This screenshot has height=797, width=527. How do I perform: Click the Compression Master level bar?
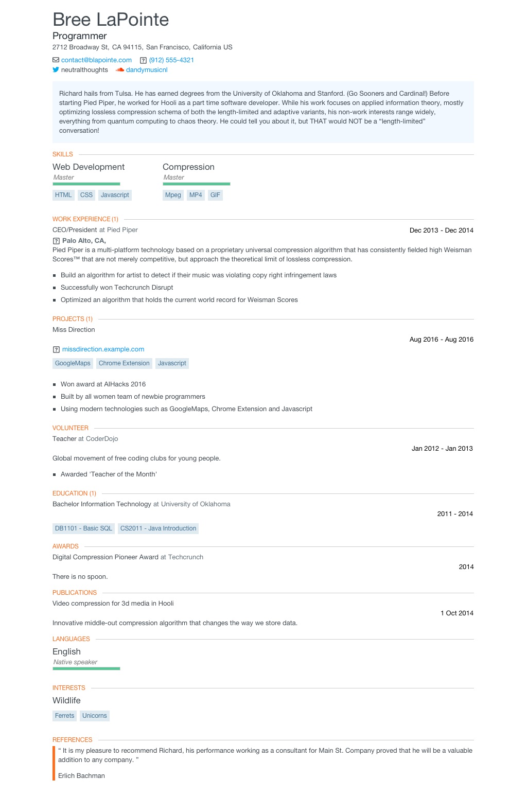197,184
